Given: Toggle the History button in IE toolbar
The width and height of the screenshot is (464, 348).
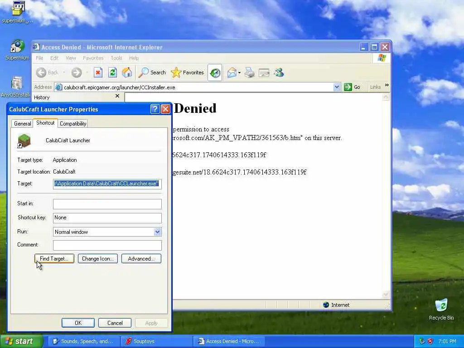Looking at the screenshot, I should pyautogui.click(x=215, y=72).
